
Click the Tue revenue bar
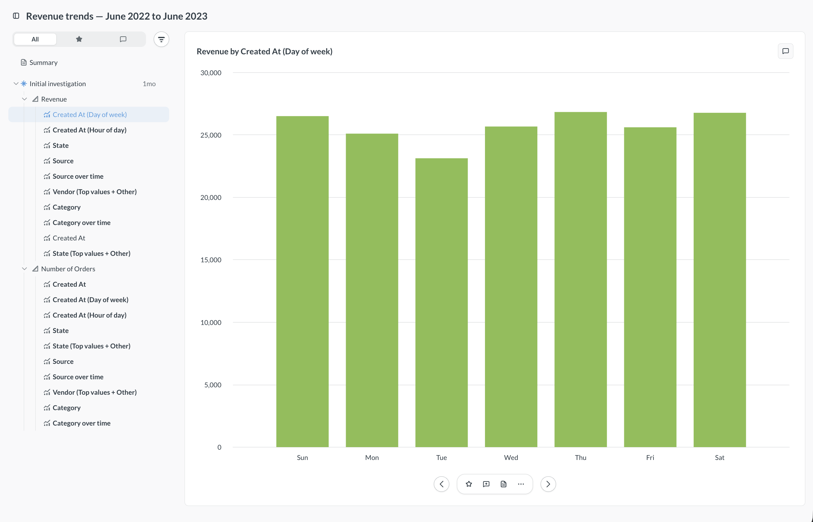[442, 303]
